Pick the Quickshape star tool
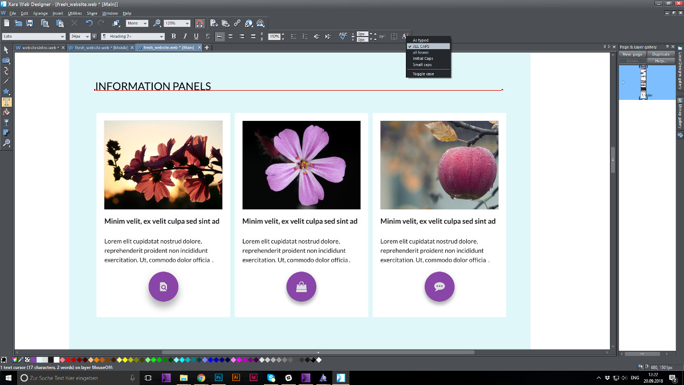 click(6, 92)
